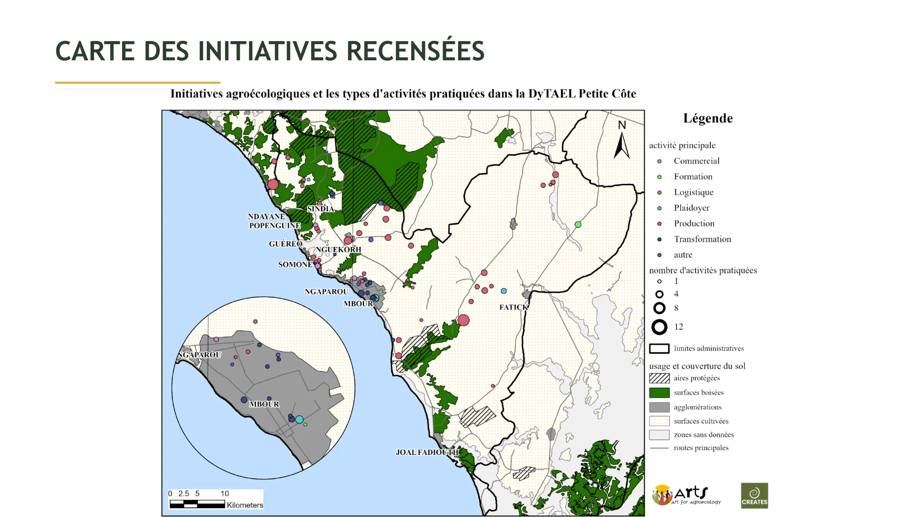Click the Art for Agroecology logo

(x=687, y=495)
